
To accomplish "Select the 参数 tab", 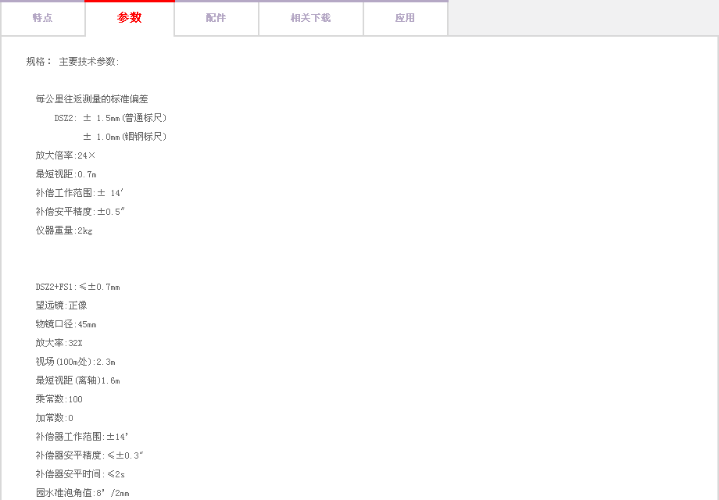I will 129,18.
